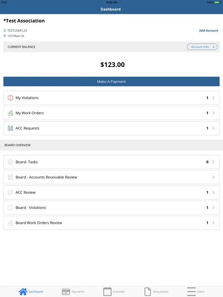The width and height of the screenshot is (223, 297).
Task: Click the TESTUSER123 user icon
Action: point(5,30)
